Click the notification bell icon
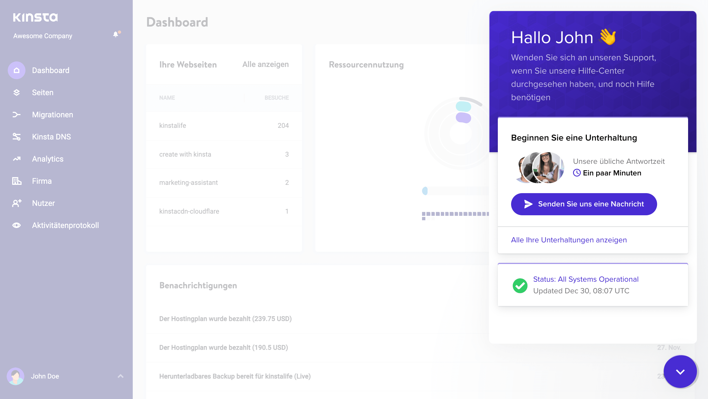Screen dimensions: 708x399 (x=115, y=35)
